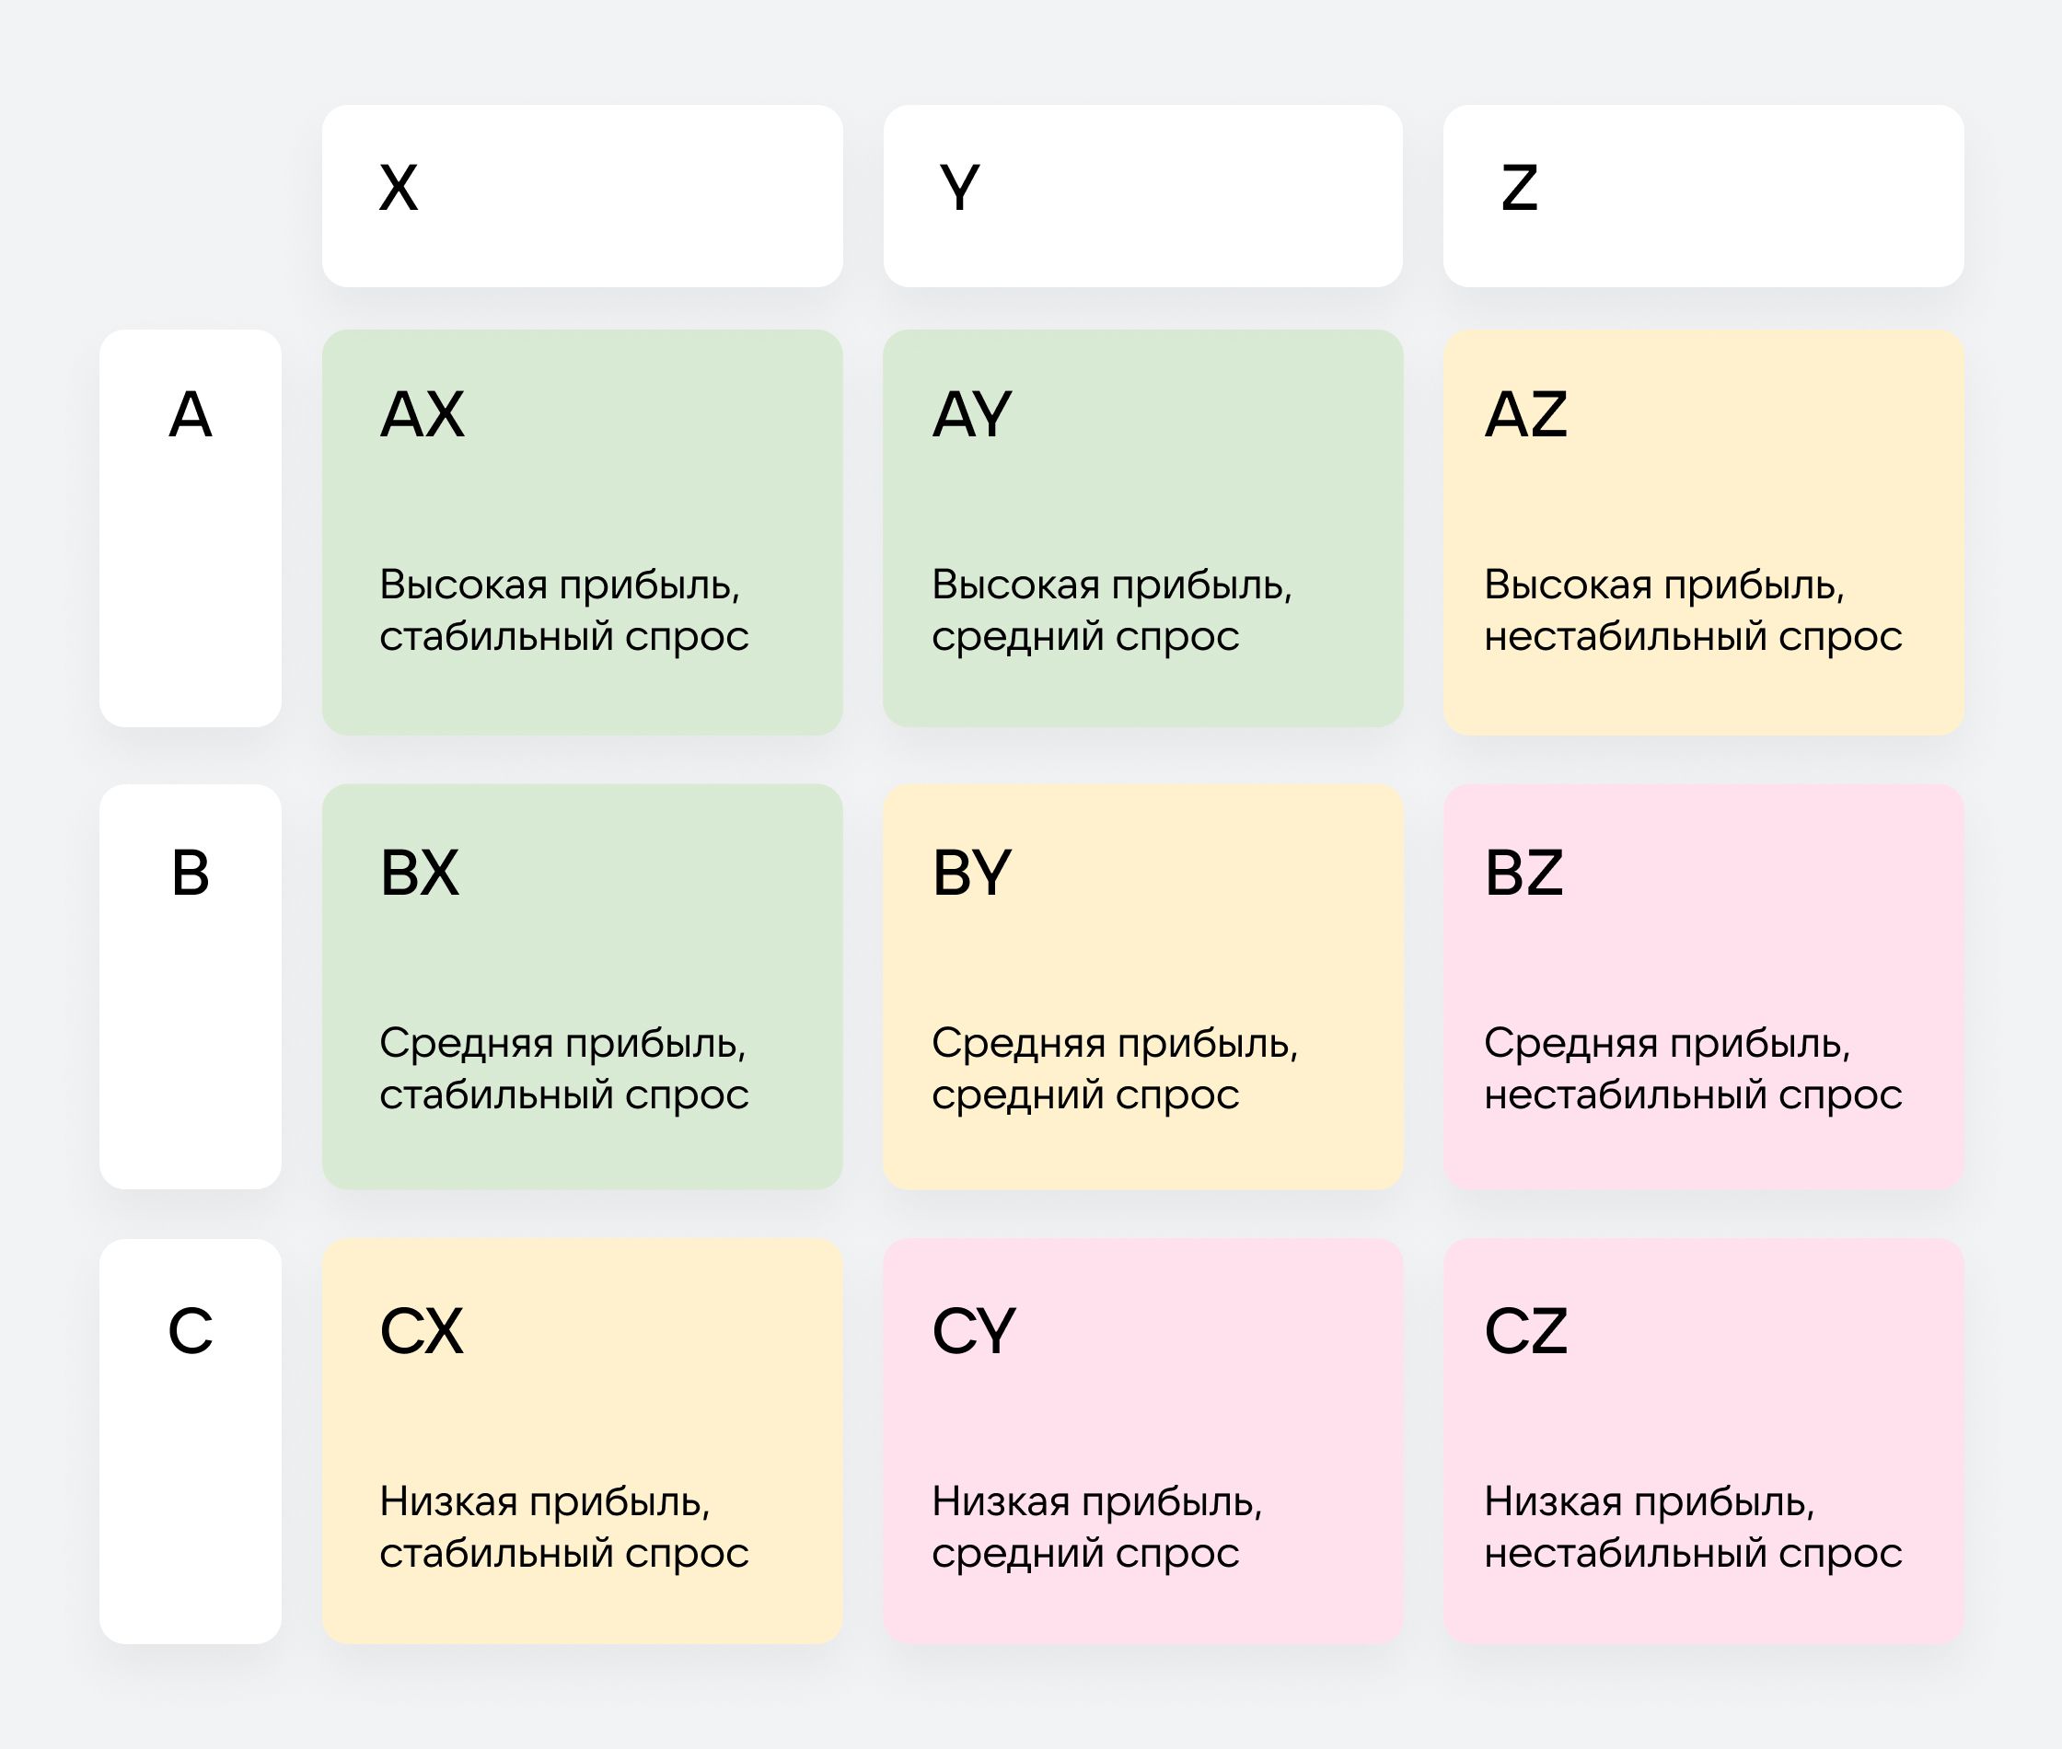Select the AY cell heading

coord(971,414)
